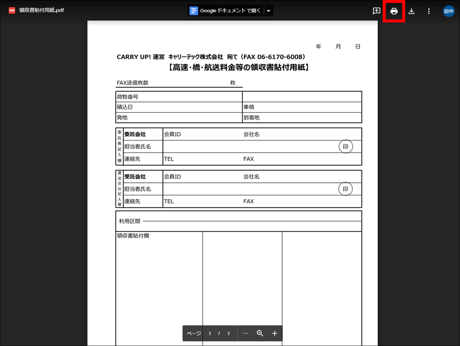
Task: Click the Google Docs icon in the open button
Action: click(194, 11)
